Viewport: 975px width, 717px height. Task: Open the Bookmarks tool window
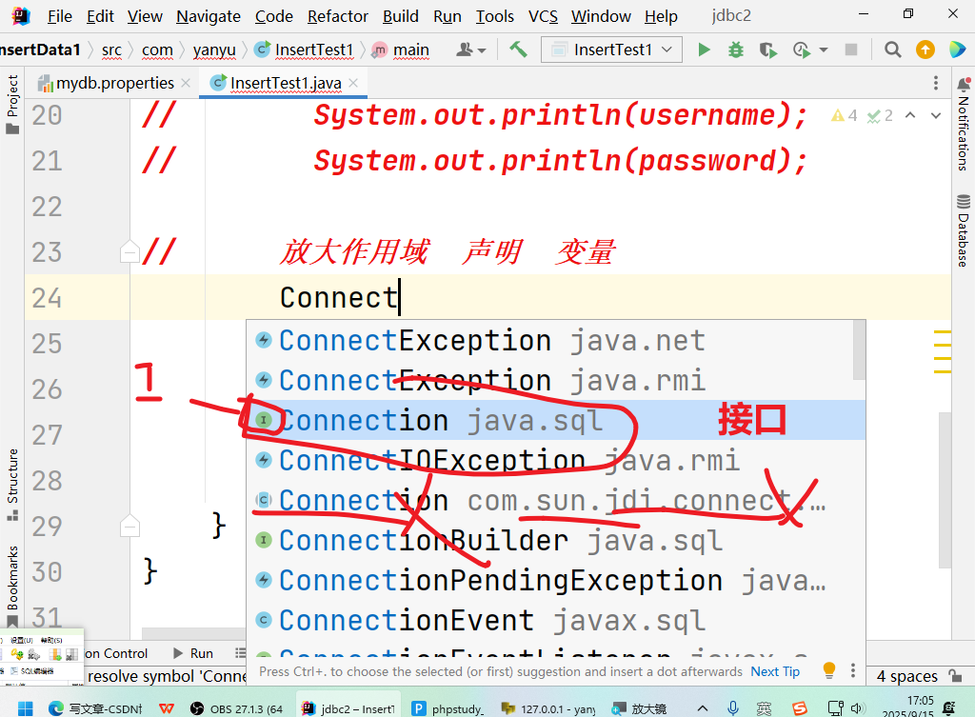point(12,586)
